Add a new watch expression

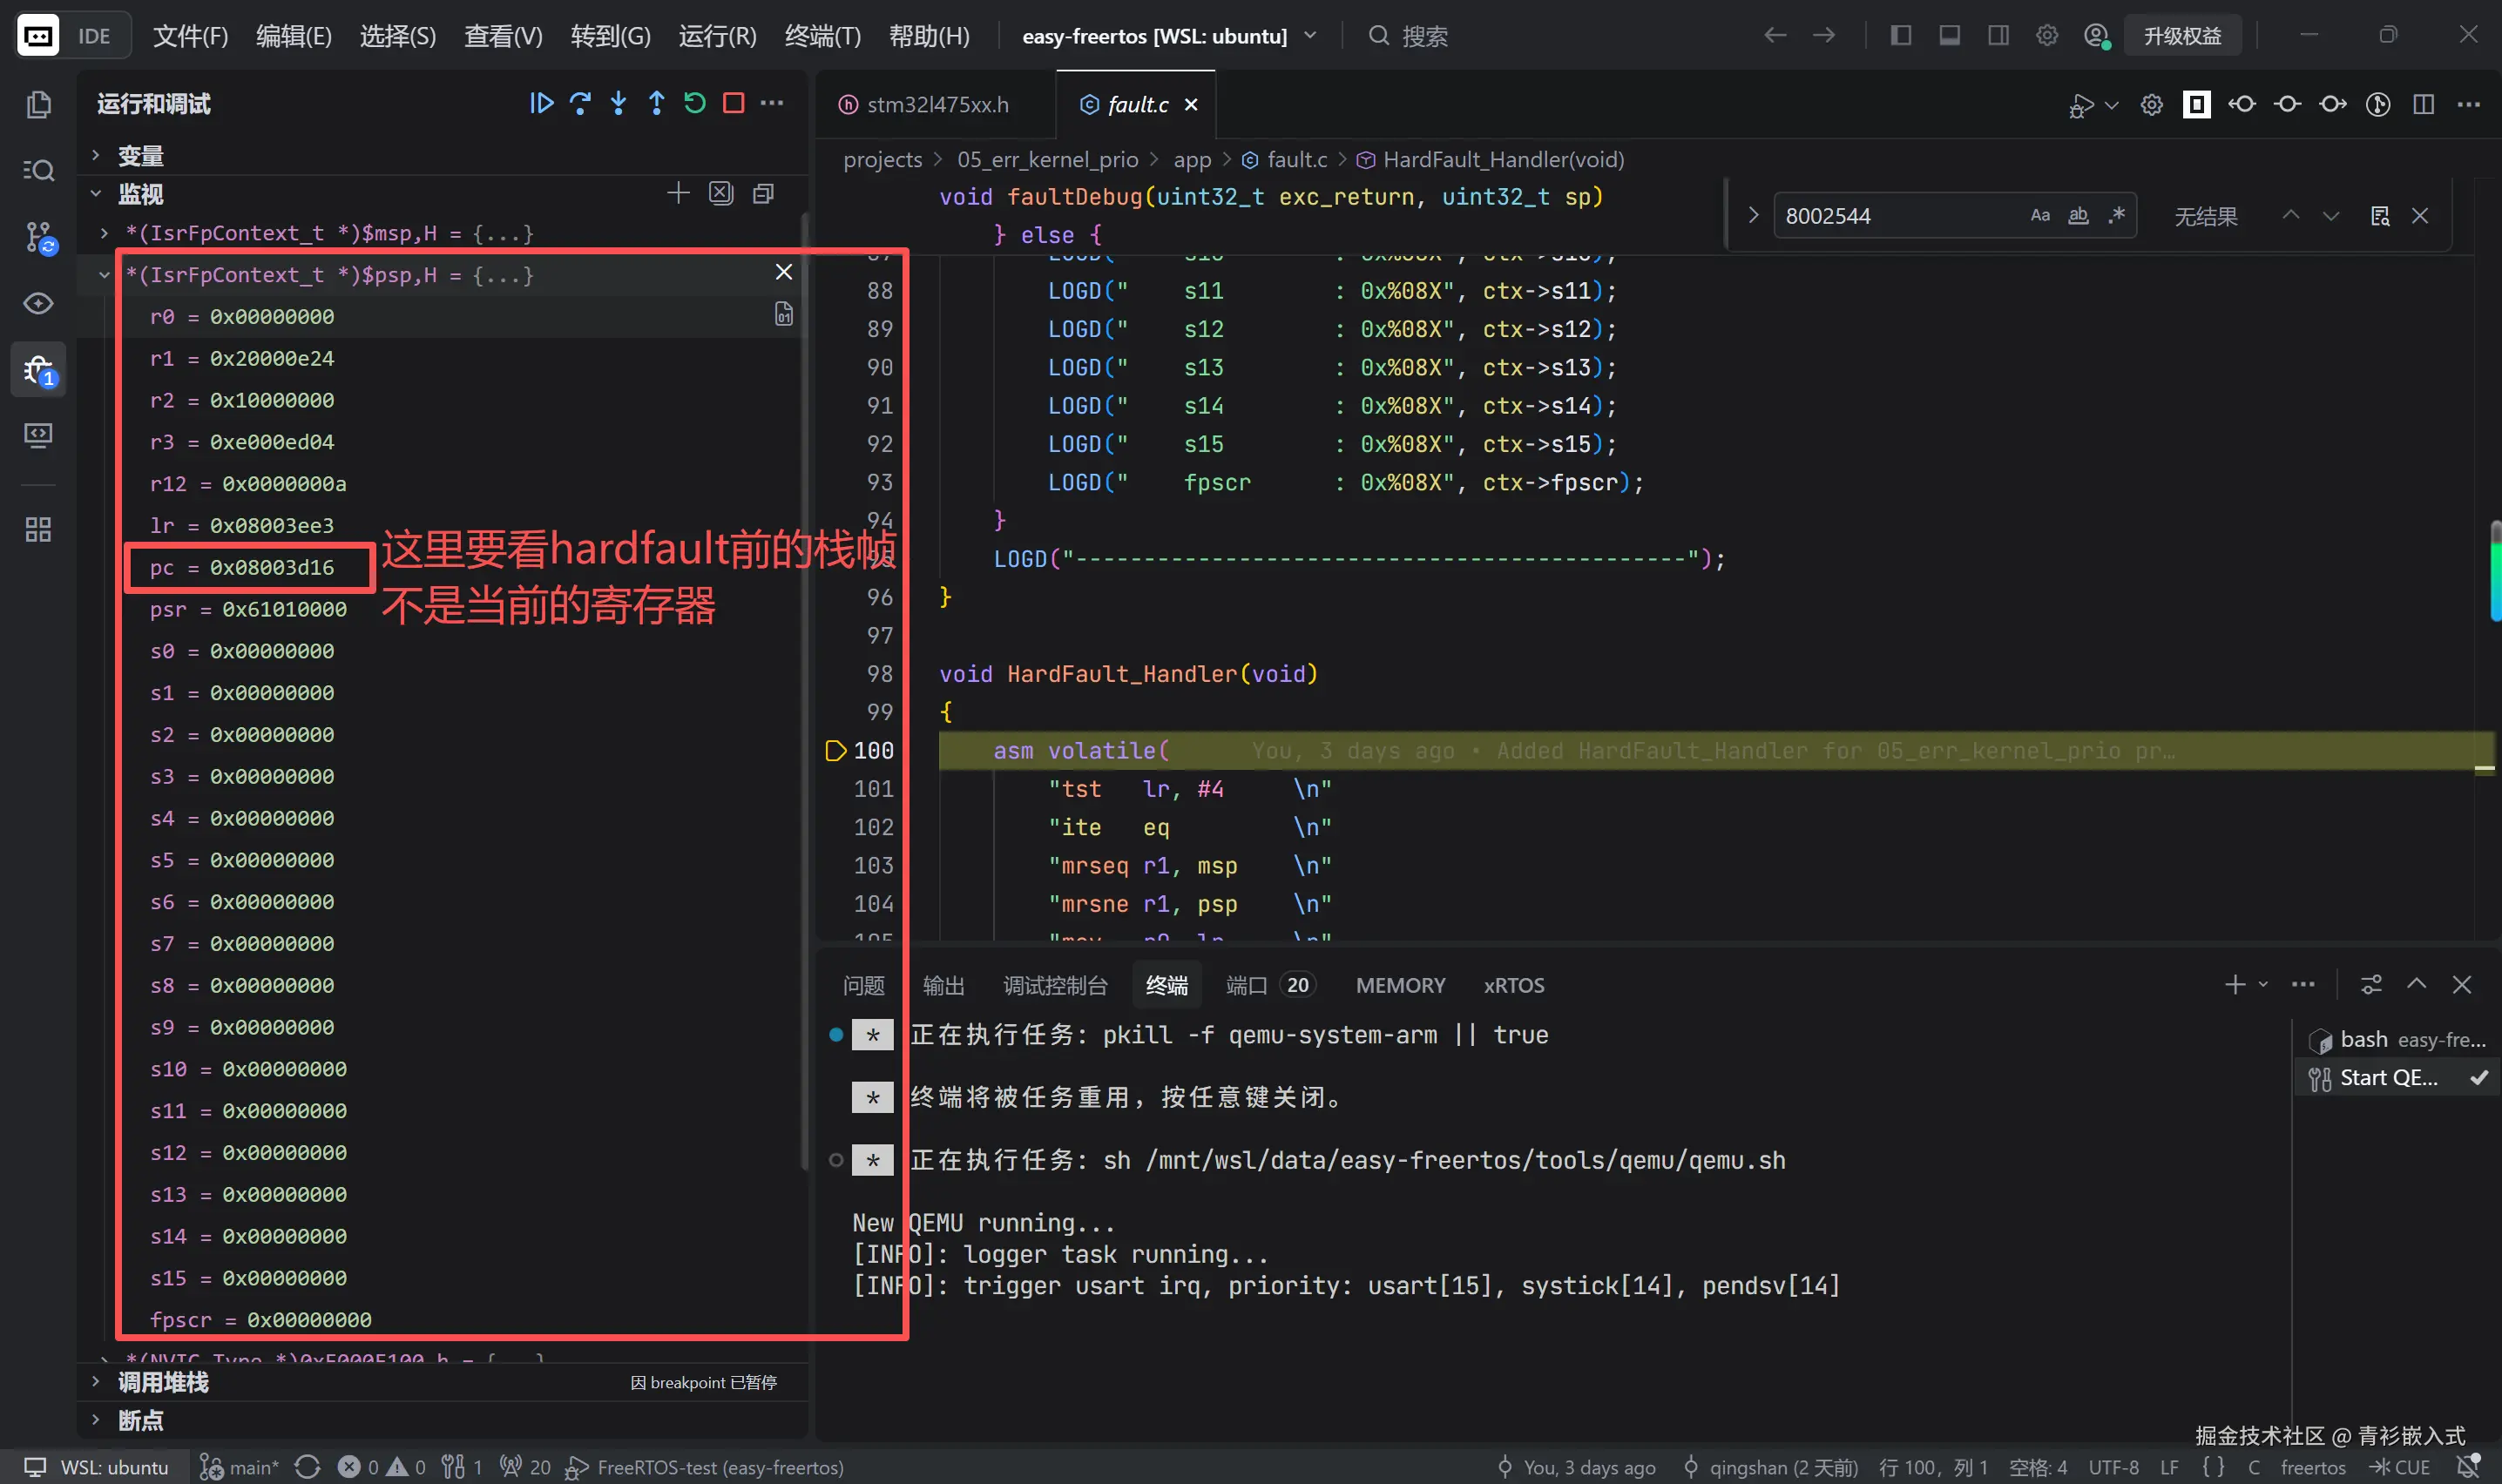pyautogui.click(x=678, y=193)
